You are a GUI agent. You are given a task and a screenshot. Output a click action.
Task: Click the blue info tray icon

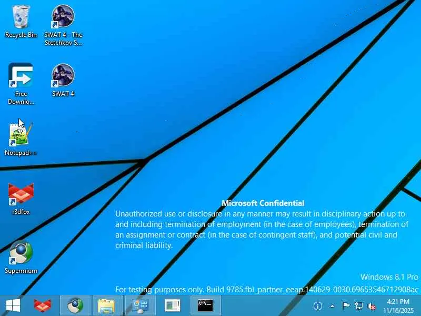[x=318, y=306]
